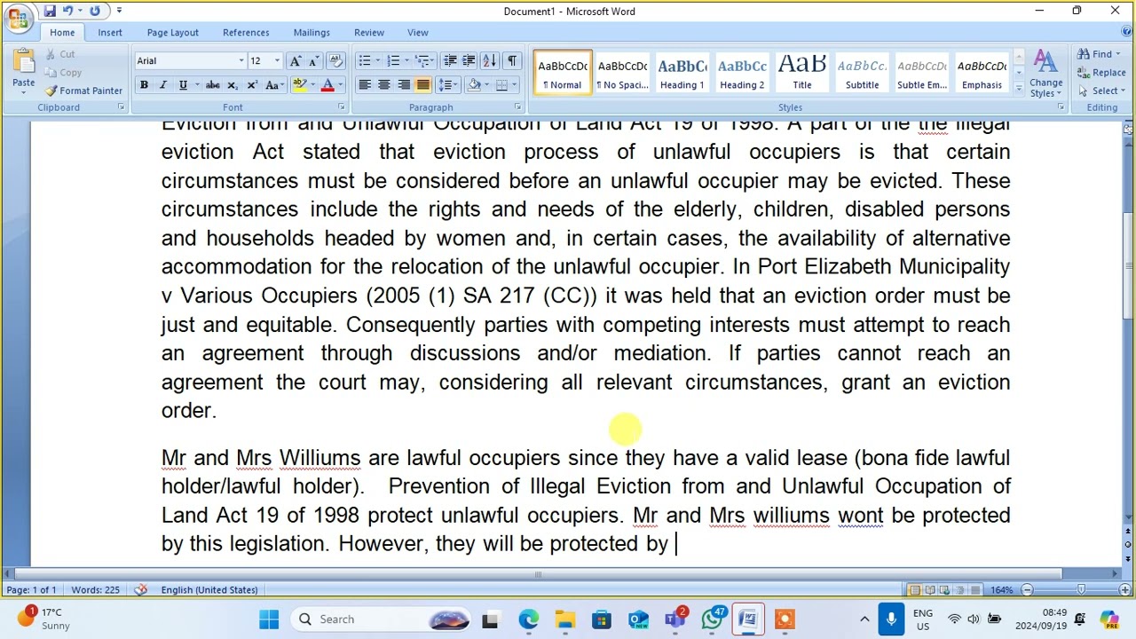Align text to the left
Image resolution: width=1136 pixels, height=639 pixels.
(365, 85)
